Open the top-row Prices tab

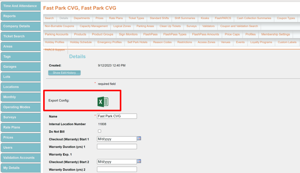(x=100, y=18)
